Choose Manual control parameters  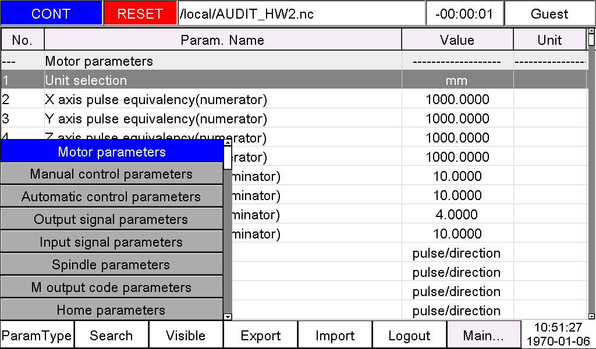tap(112, 174)
